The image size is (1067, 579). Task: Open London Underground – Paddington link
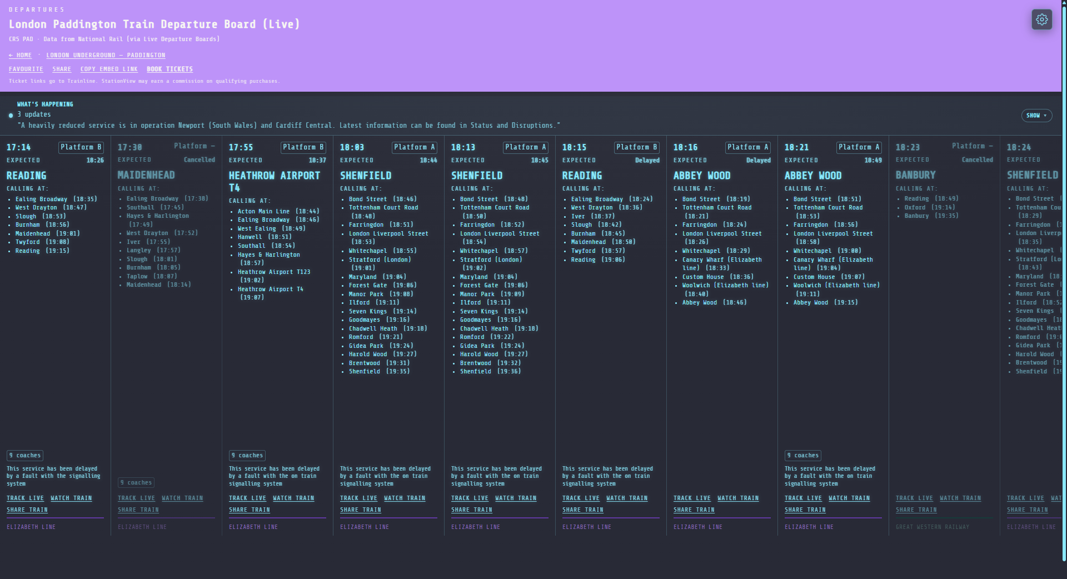(106, 55)
